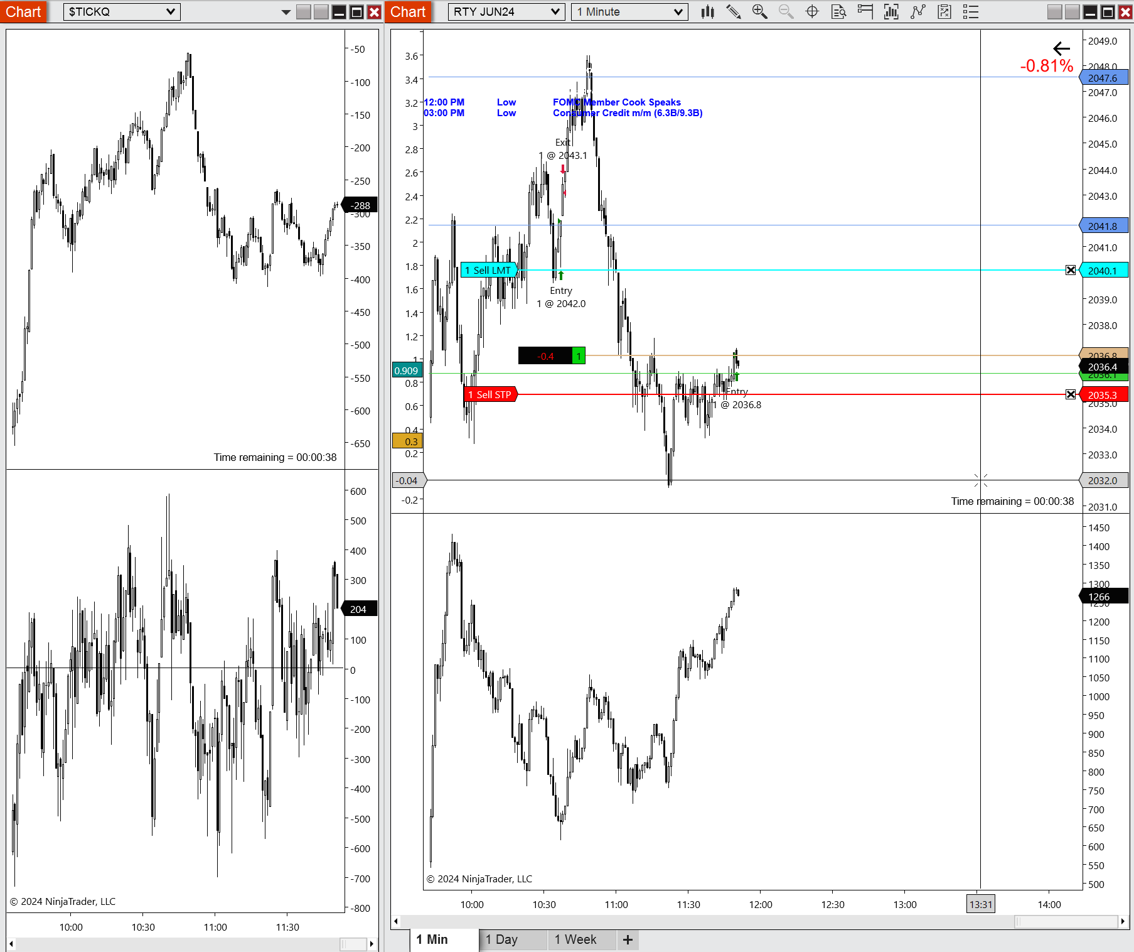Viewport: 1134px width, 952px height.
Task: Toggle instrument link in $TICKQ window
Action: click(x=304, y=12)
